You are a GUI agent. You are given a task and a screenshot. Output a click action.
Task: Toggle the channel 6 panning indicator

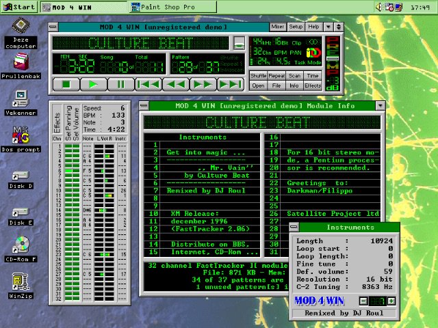click(x=68, y=171)
